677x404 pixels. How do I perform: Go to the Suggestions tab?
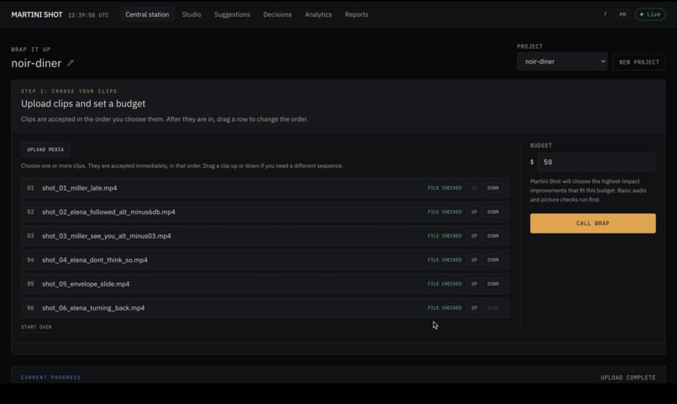(x=232, y=14)
